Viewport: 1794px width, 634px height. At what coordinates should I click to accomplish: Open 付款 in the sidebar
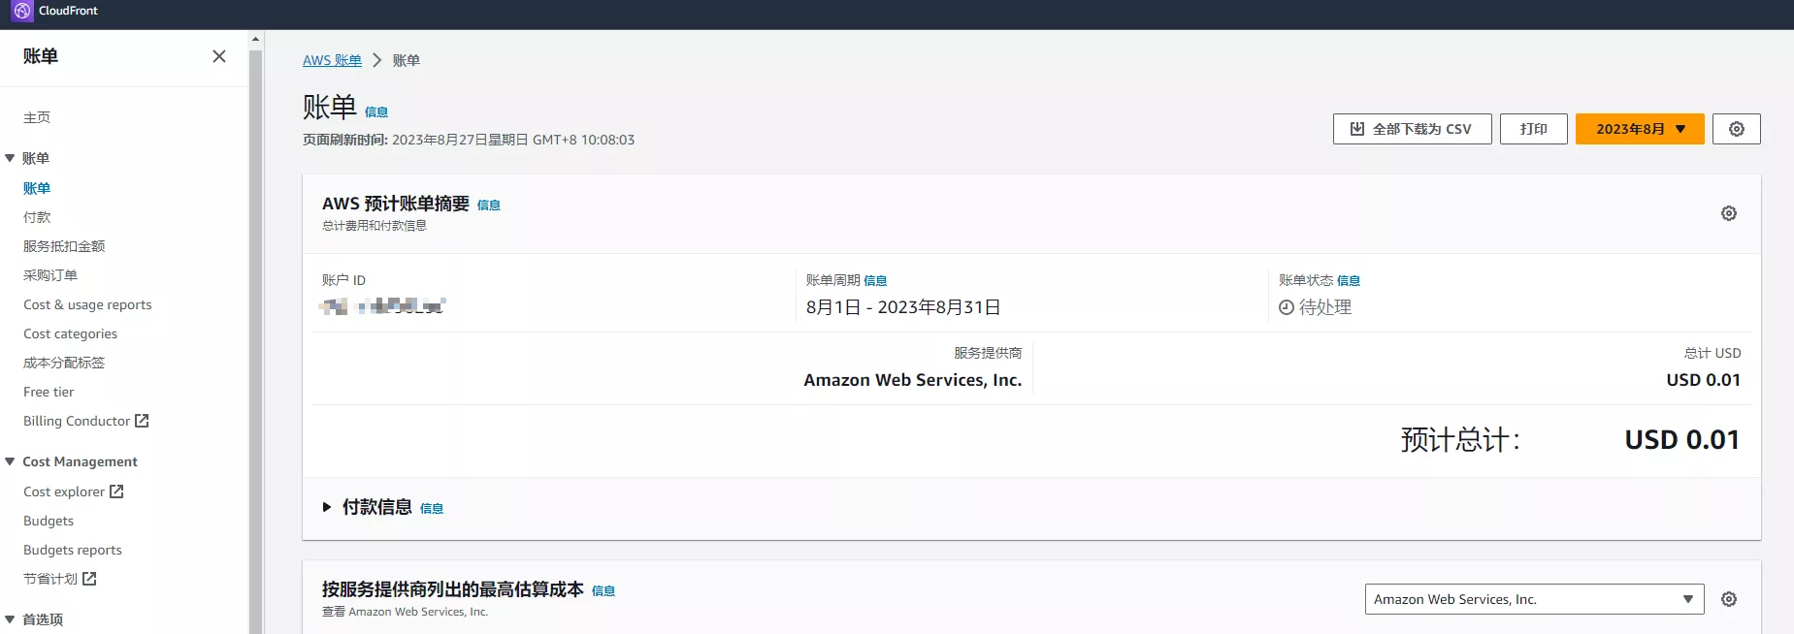[x=37, y=217]
